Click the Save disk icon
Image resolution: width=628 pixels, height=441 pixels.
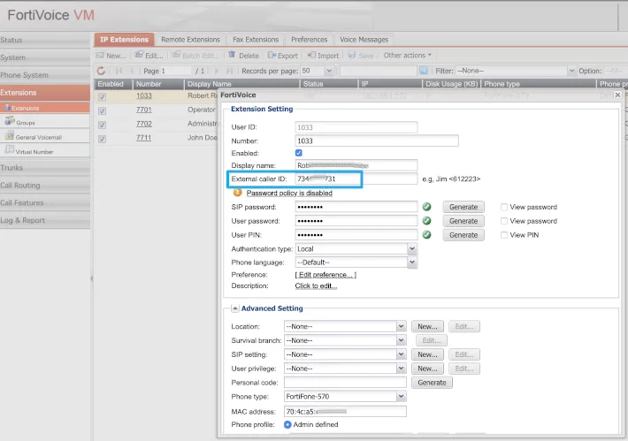pos(352,55)
